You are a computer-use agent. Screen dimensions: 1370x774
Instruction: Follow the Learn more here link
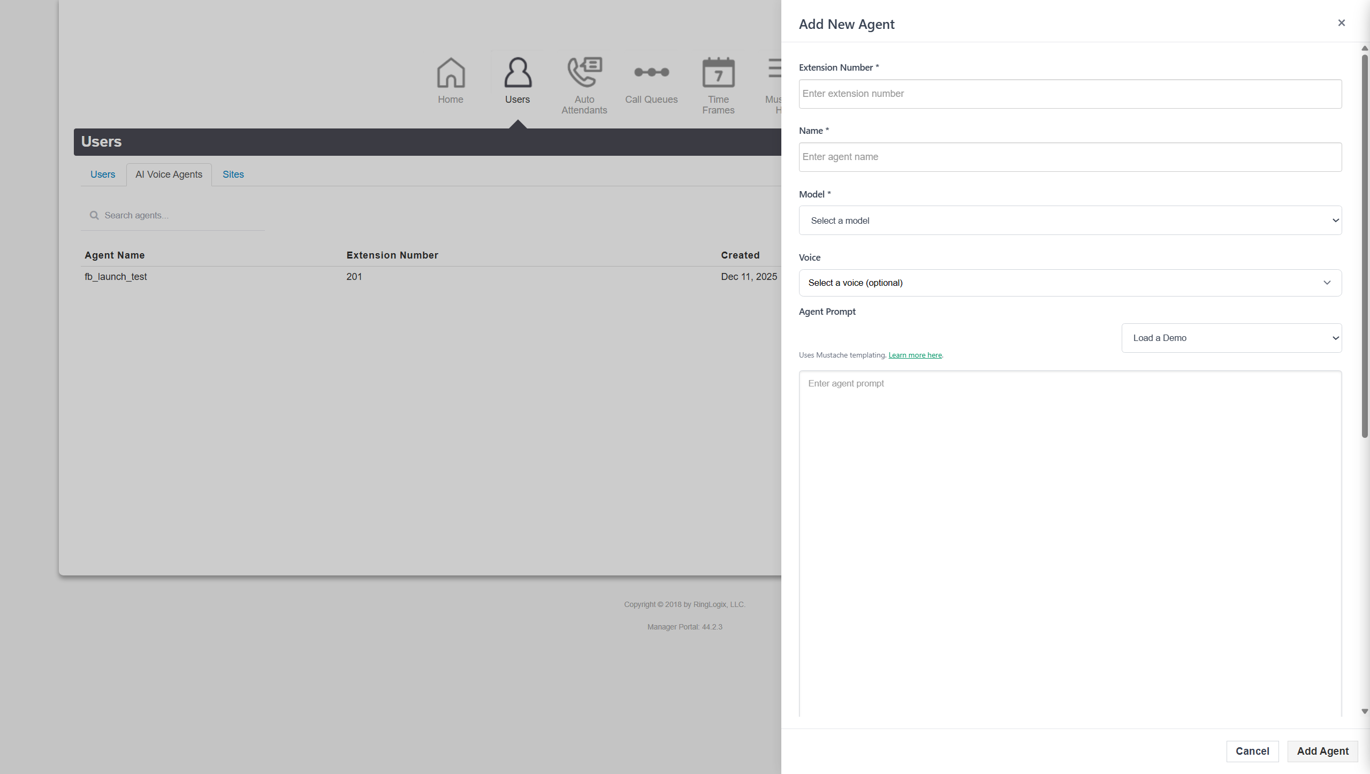pyautogui.click(x=915, y=355)
